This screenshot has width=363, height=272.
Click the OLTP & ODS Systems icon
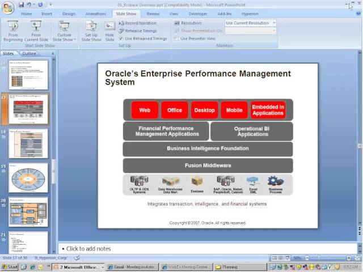pyautogui.click(x=139, y=181)
